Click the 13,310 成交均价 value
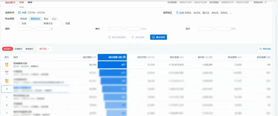278x116 pixels. [x=151, y=65]
